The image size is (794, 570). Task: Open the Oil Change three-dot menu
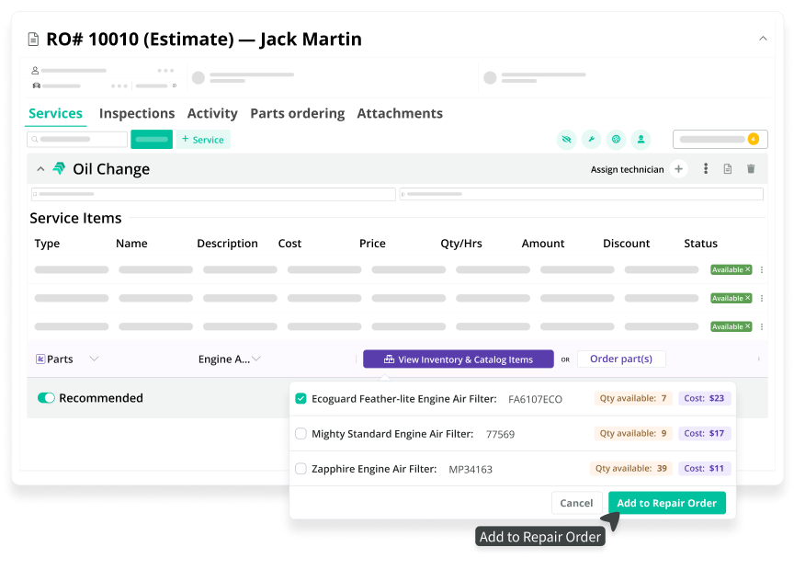click(706, 169)
